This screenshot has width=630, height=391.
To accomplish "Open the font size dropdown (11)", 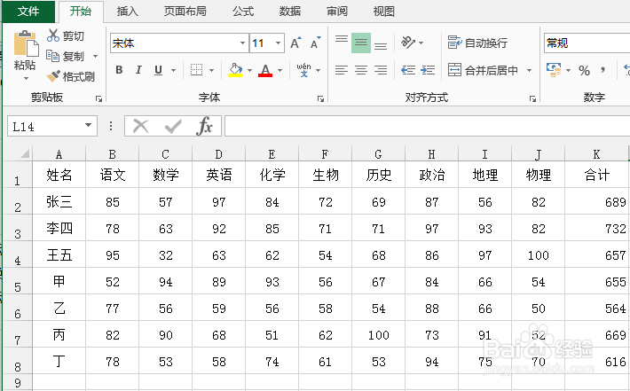I will click(278, 43).
